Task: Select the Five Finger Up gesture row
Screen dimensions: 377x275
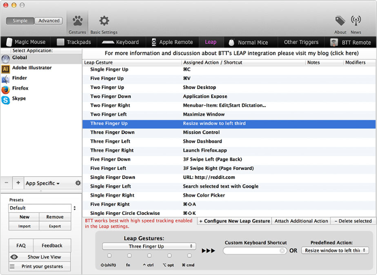Action: click(x=229, y=78)
